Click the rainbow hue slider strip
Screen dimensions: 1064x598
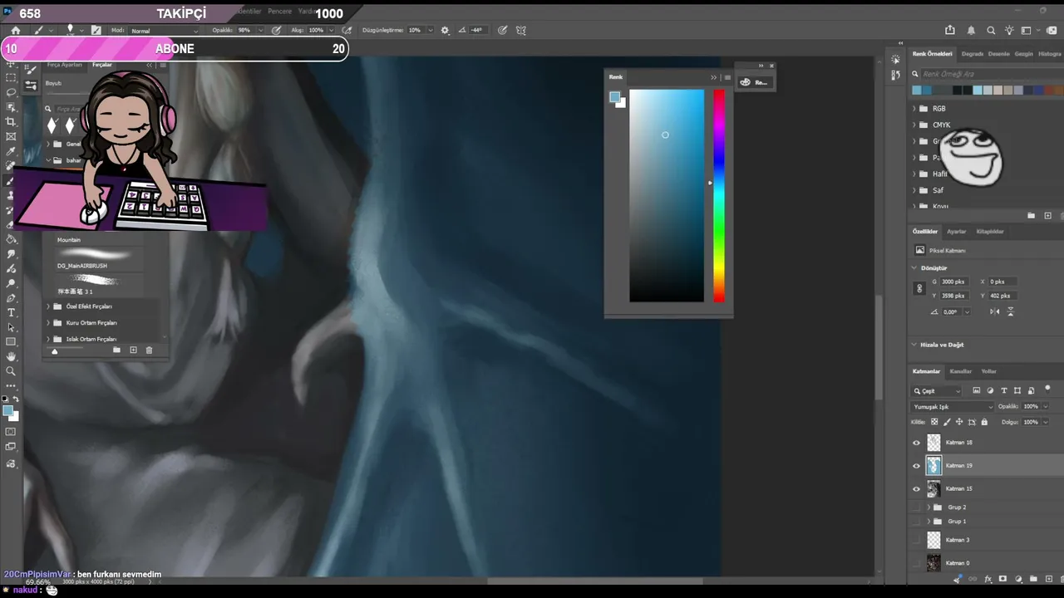click(718, 196)
